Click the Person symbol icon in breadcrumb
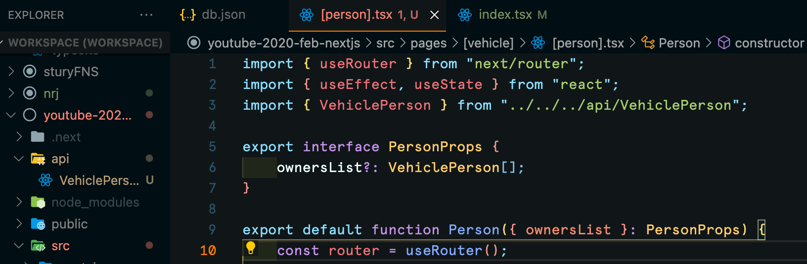This screenshot has width=807, height=264. click(648, 43)
